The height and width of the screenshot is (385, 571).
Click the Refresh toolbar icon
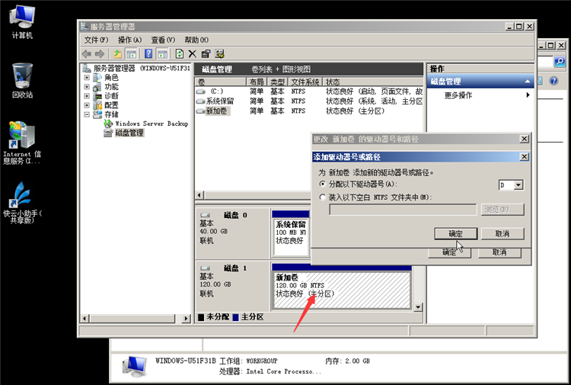point(179,54)
